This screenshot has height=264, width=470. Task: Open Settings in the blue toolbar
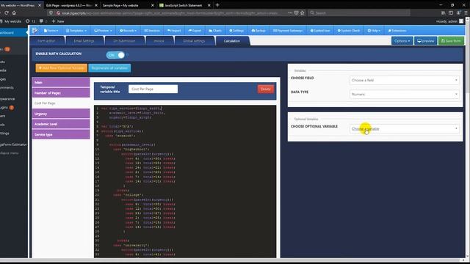(x=236, y=31)
